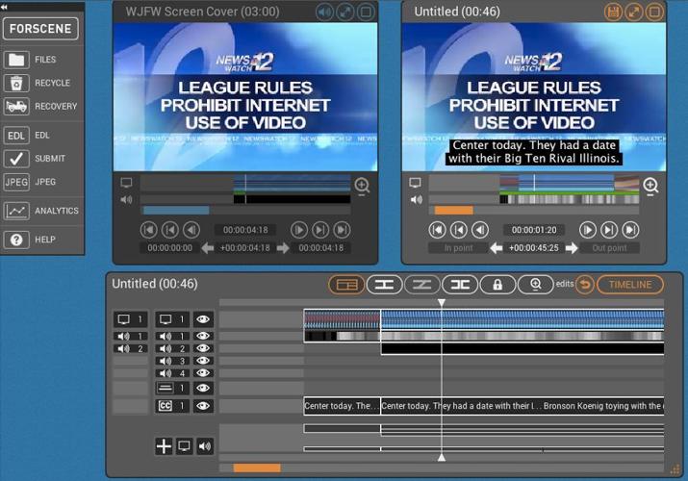Click the FORSCENE logo button
The height and width of the screenshot is (481, 688).
(40, 29)
